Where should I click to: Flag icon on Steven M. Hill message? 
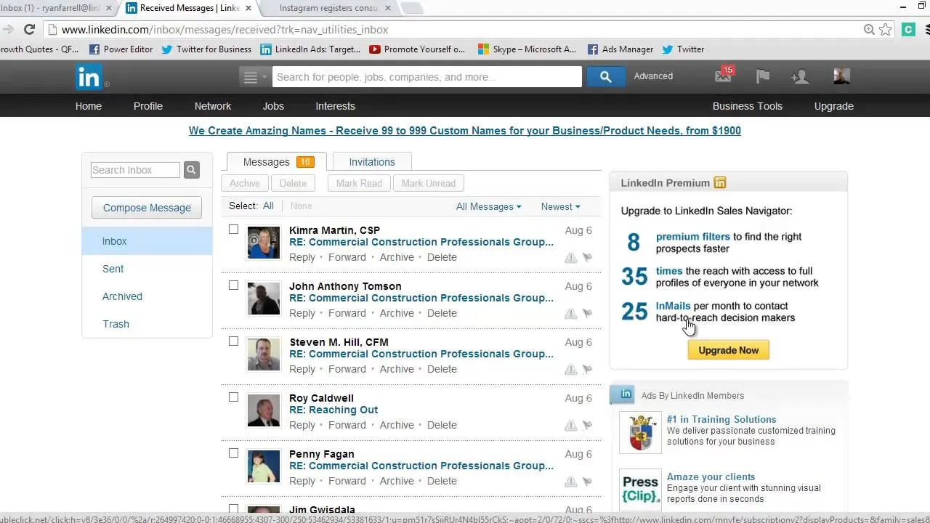pyautogui.click(x=587, y=369)
